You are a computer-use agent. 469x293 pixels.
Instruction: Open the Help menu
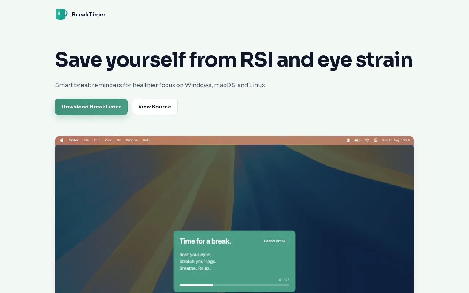tap(146, 140)
